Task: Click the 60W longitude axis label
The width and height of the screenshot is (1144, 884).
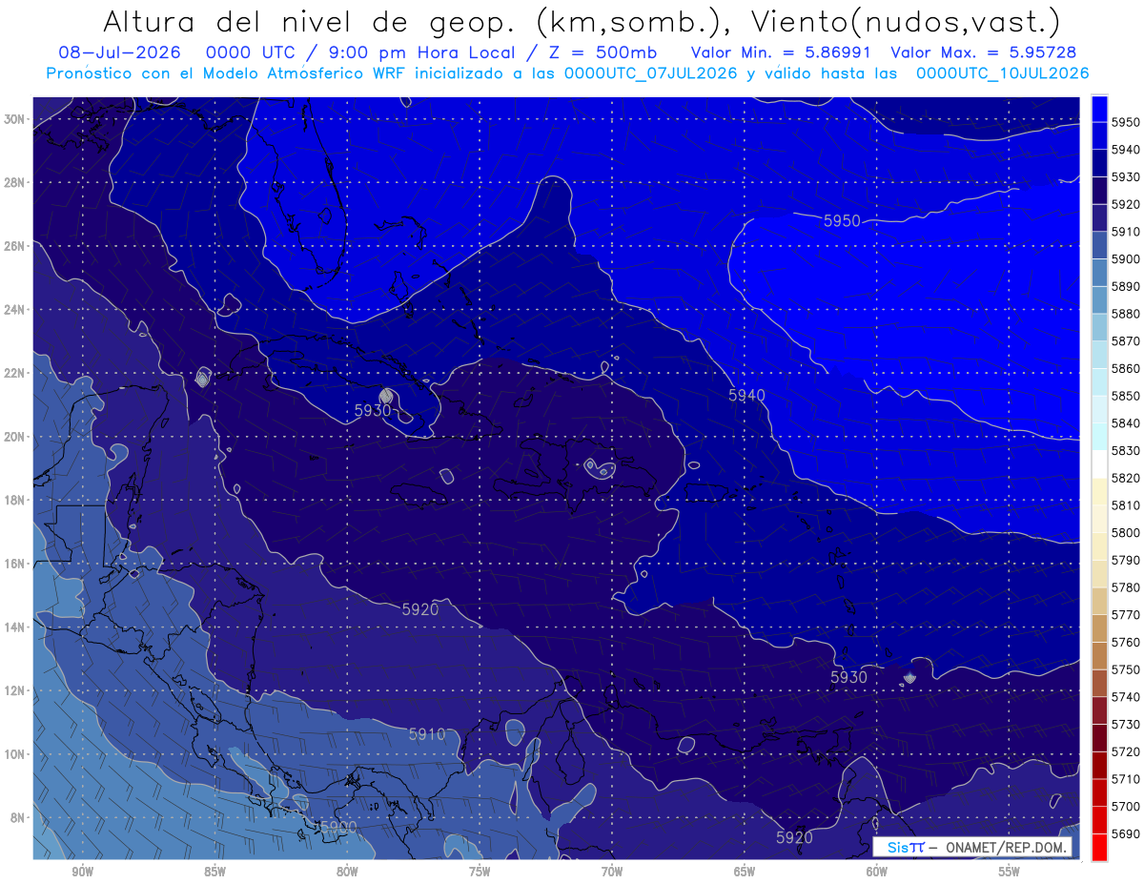Action: [877, 872]
